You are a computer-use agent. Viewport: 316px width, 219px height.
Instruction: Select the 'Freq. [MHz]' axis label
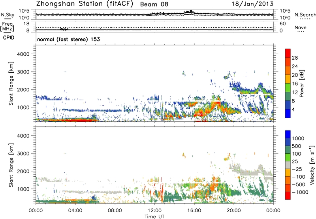pos(7,26)
